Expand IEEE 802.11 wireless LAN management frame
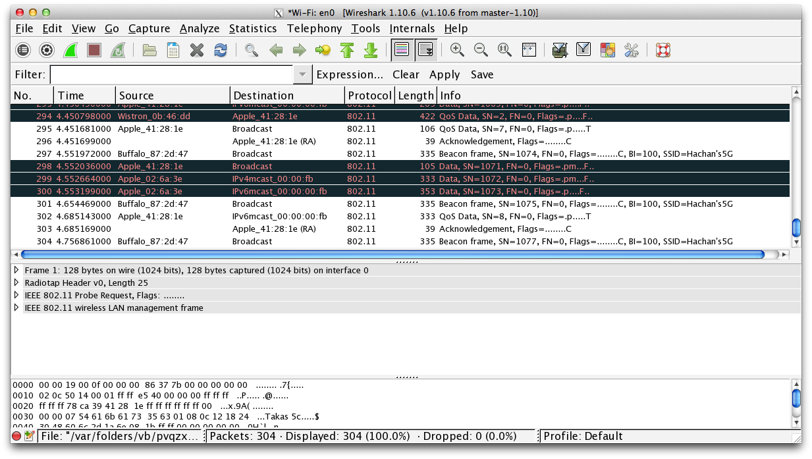Image resolution: width=812 pixels, height=459 pixels. tap(16, 308)
